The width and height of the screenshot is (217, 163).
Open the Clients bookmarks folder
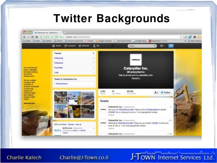tap(58, 41)
